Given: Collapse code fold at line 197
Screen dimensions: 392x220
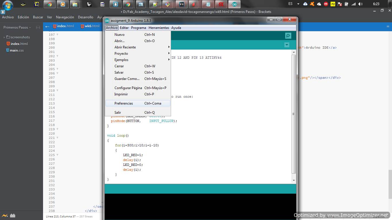Looking at the screenshot, I should (x=57, y=35).
